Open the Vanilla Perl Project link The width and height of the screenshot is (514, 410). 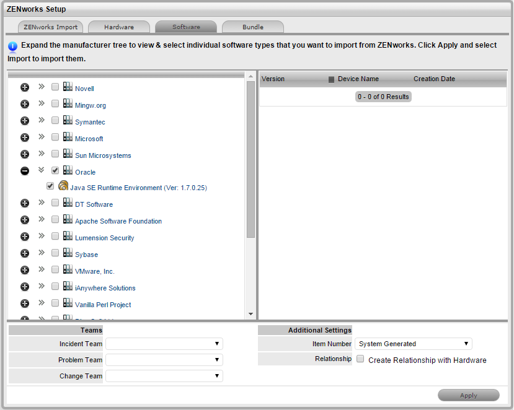point(103,305)
